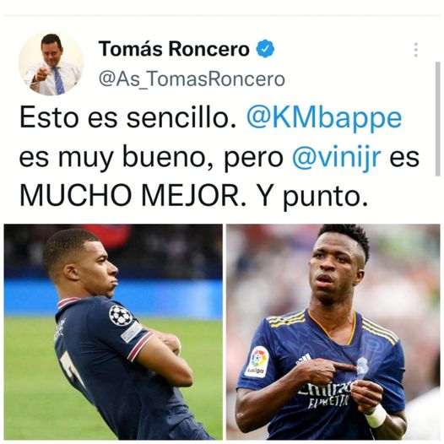The image size is (444, 444).
Task: Open Tomás Roncero's profile avatar
Action: 51,62
